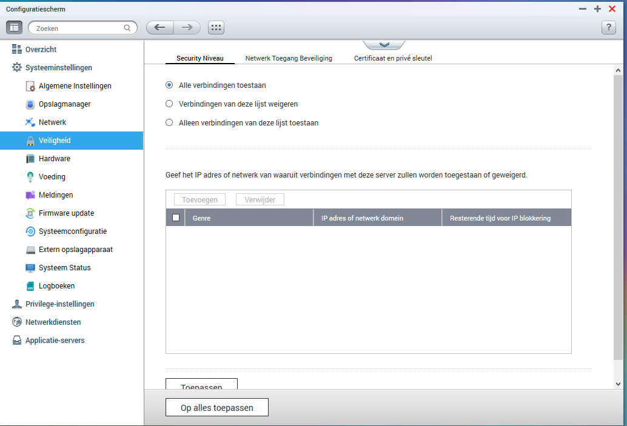627x426 pixels.
Task: Click the Zoeken search field
Action: (x=83, y=28)
